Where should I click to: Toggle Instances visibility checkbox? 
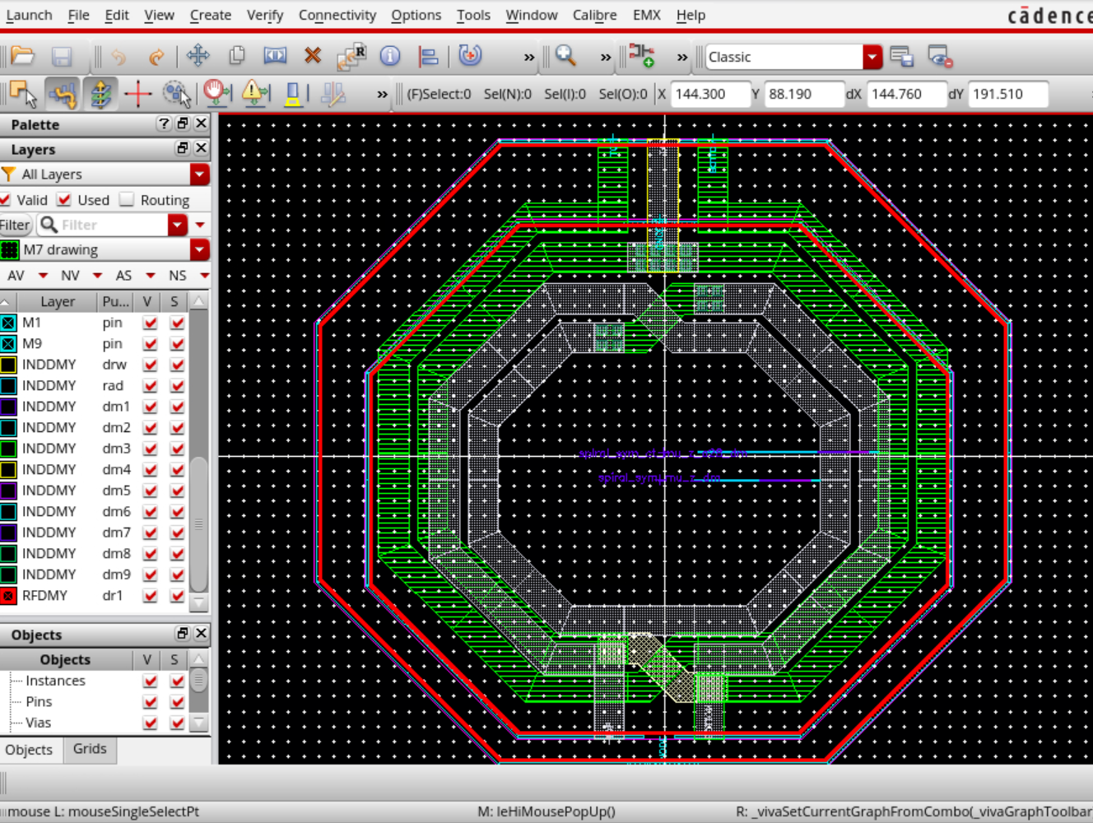150,681
